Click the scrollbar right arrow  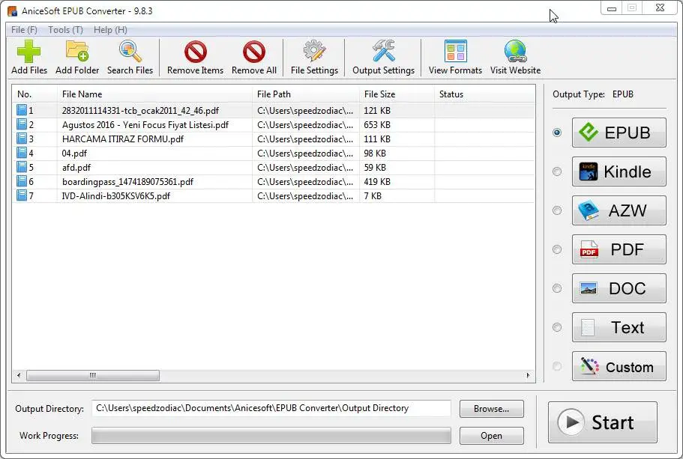point(529,375)
